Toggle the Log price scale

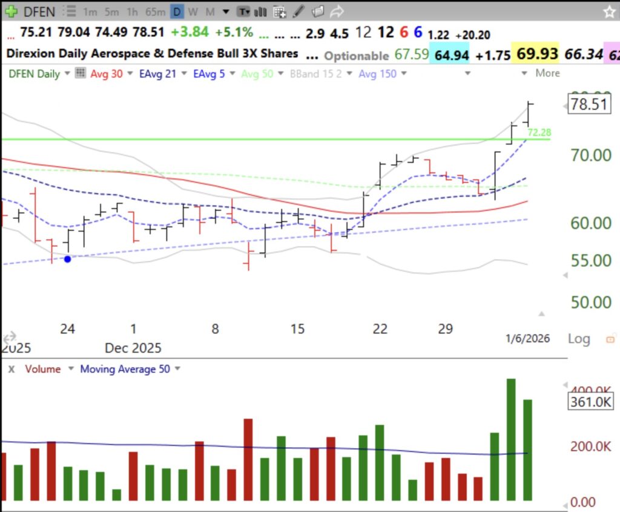[579, 339]
